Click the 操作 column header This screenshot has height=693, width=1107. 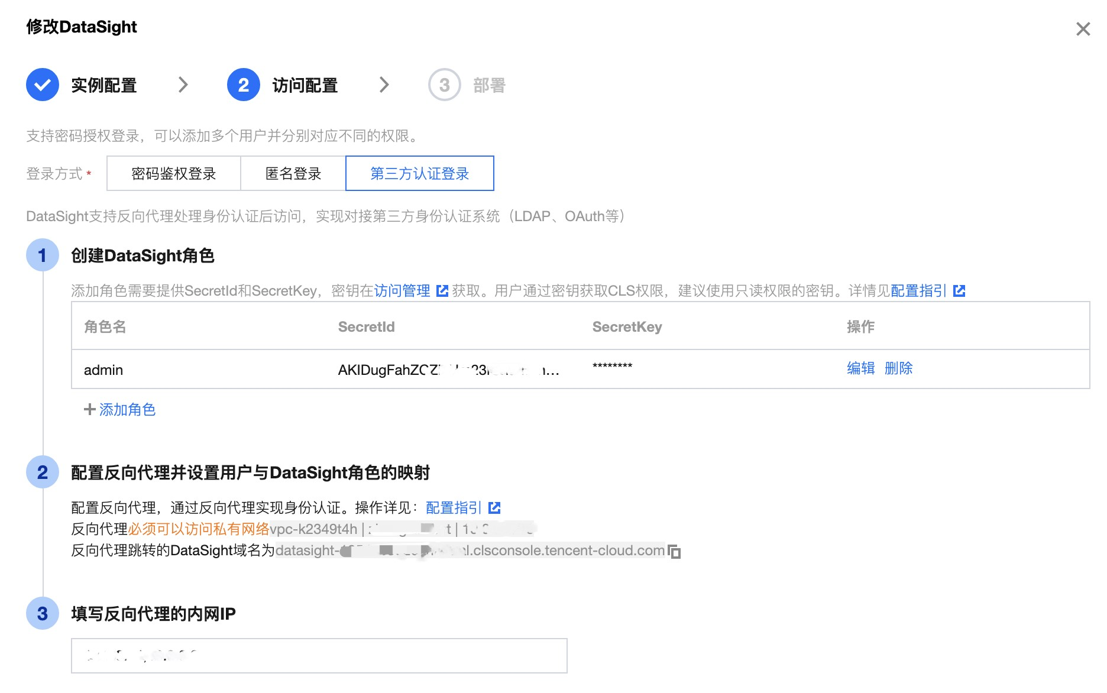(x=861, y=327)
